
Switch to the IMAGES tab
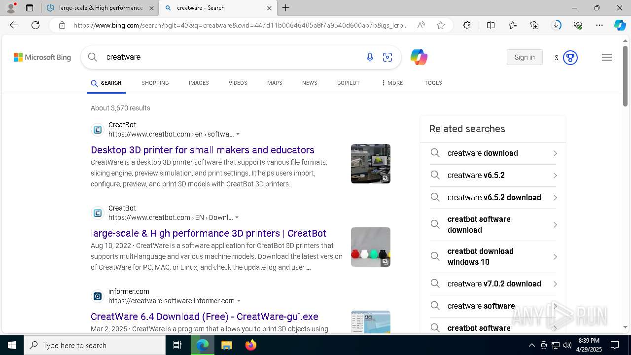199,83
